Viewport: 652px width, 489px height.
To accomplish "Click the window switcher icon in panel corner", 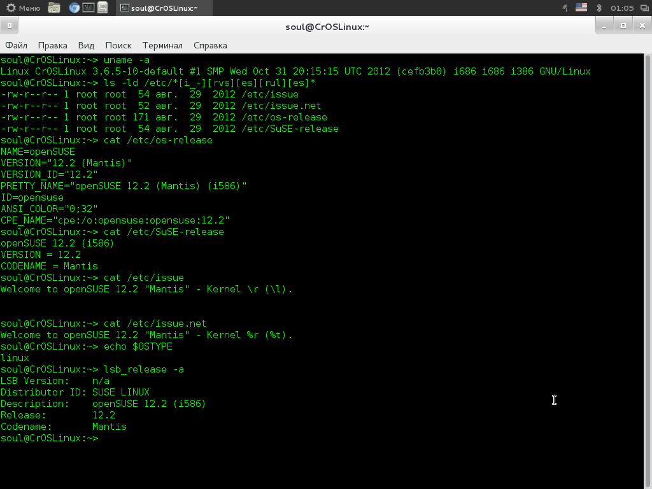I will point(644,8).
